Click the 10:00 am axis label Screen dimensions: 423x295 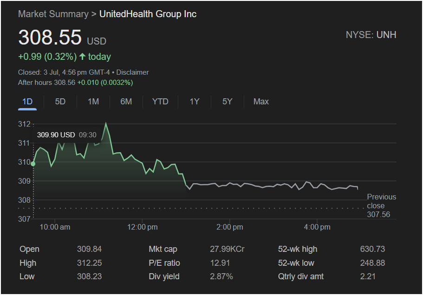(x=55, y=227)
